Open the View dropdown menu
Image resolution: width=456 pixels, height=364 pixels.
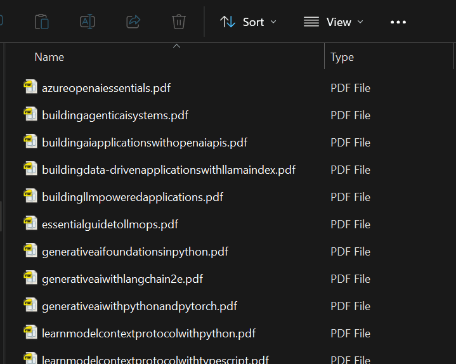(333, 22)
